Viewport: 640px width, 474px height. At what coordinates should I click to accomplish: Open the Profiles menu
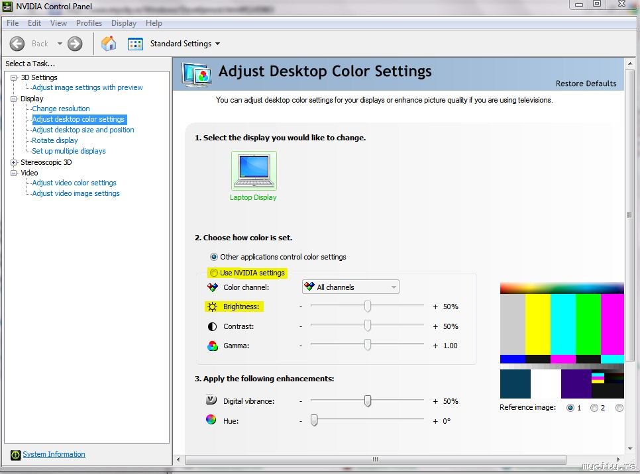click(89, 23)
